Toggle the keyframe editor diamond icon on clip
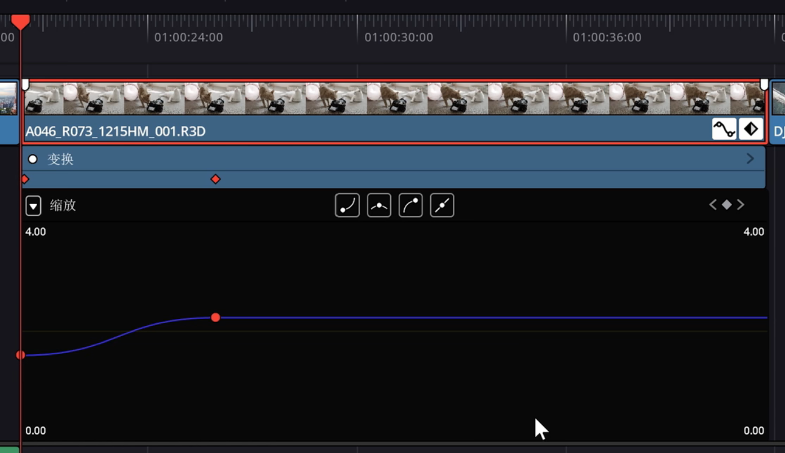Screen dimensions: 785x453 tap(751, 129)
